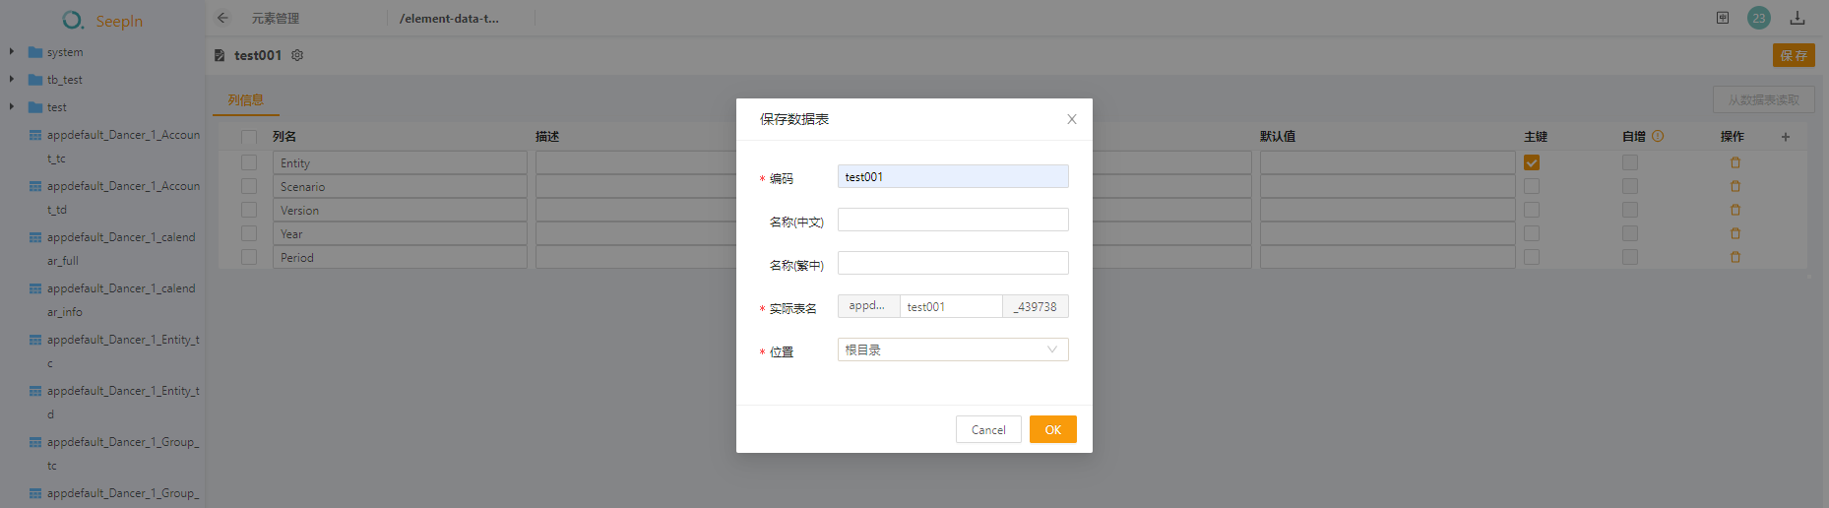Check 主键 for Scenario row

pos(1532,186)
